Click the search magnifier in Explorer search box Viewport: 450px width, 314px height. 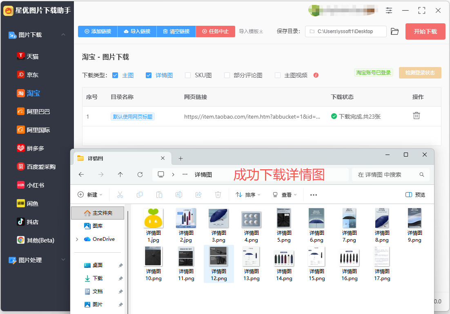pyautogui.click(x=421, y=175)
